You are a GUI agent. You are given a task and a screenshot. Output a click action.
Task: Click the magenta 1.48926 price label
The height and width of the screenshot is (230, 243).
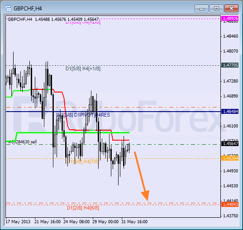pos(230,18)
